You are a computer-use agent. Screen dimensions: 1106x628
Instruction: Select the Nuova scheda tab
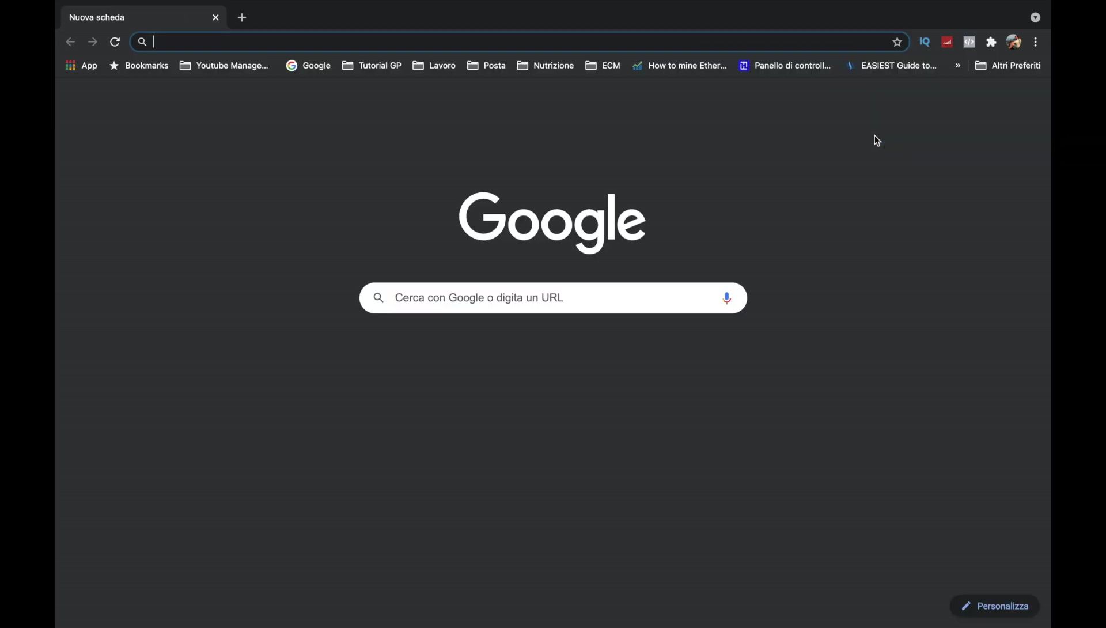(143, 17)
